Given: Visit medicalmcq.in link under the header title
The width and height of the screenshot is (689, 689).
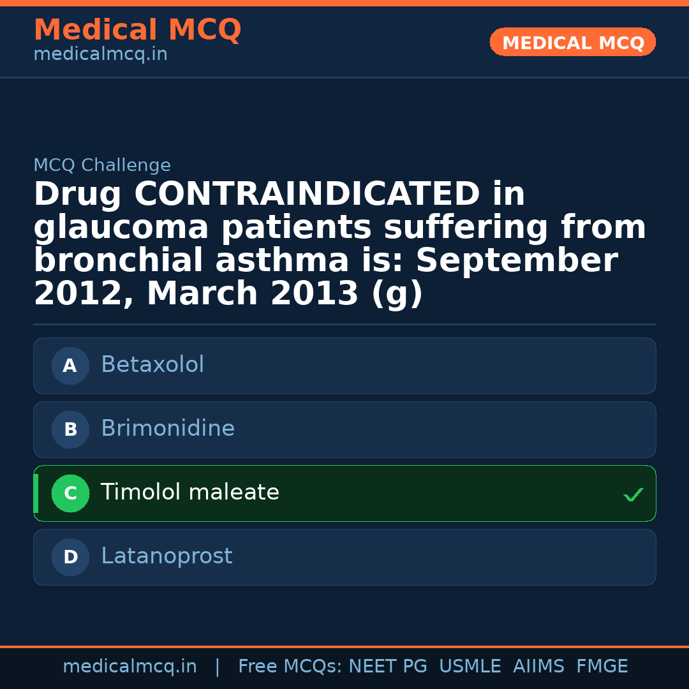Looking at the screenshot, I should tap(100, 55).
